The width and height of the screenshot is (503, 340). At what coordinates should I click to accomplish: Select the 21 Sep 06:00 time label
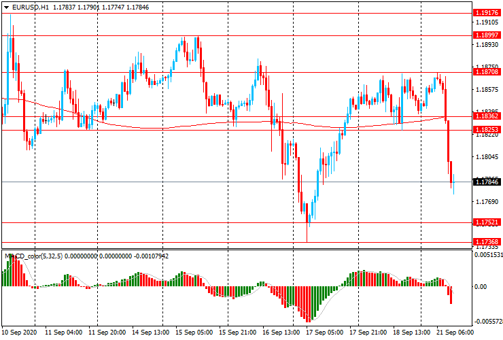point(455,333)
